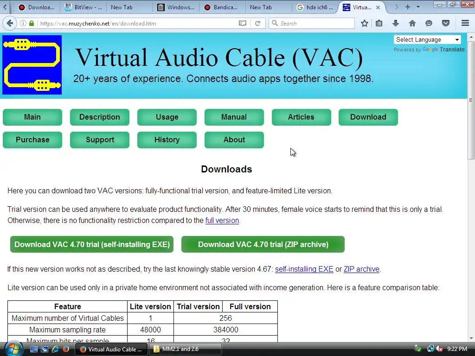Switch to the Bandicam tab
The image size is (475, 356).
pos(222,7)
